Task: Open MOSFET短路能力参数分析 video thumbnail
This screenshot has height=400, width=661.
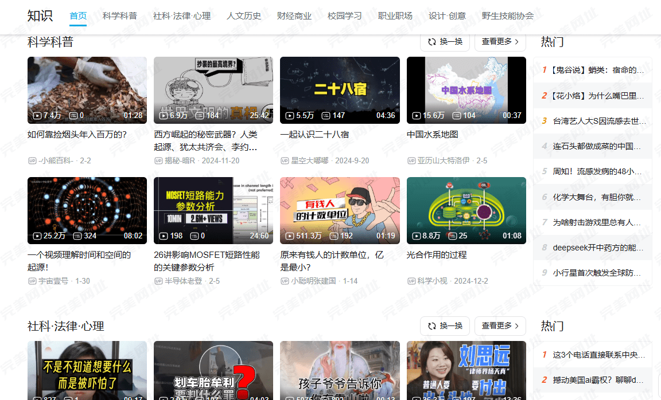Action: [x=213, y=210]
